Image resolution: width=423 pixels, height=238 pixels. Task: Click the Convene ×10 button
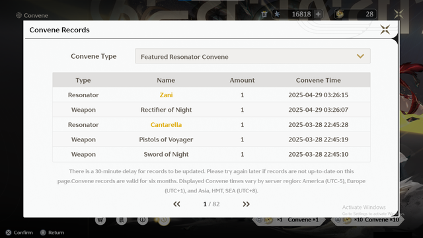(x=367, y=220)
